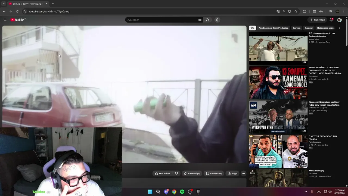
Task: Bookmark this page with the star
Action: [296, 11]
